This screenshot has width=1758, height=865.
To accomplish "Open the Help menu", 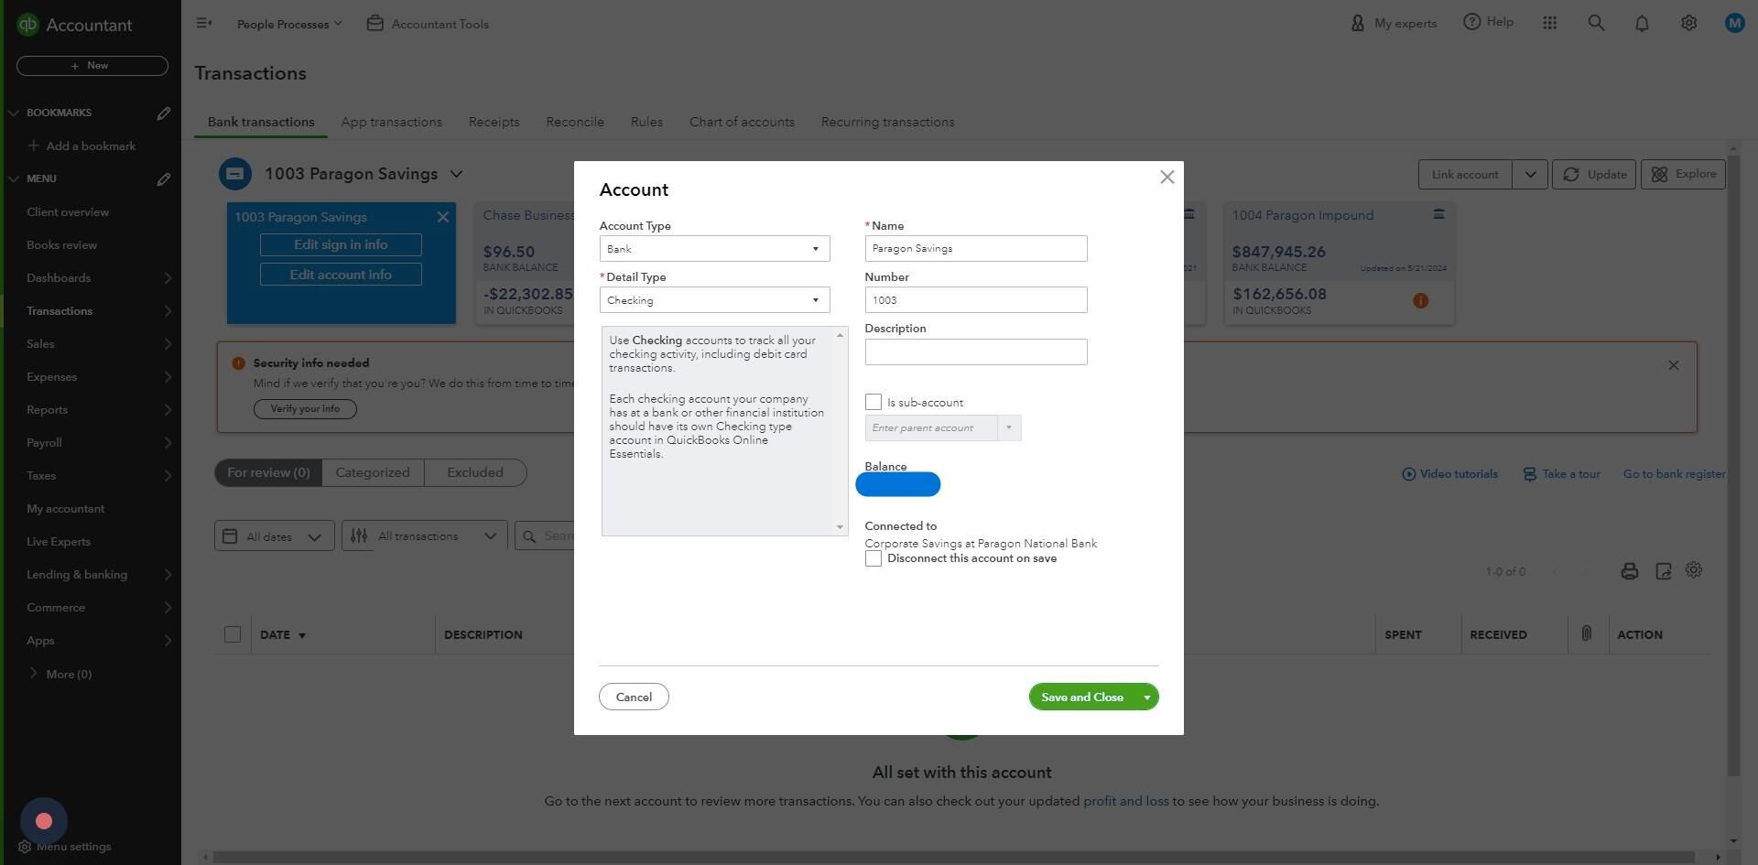I will [1489, 22].
